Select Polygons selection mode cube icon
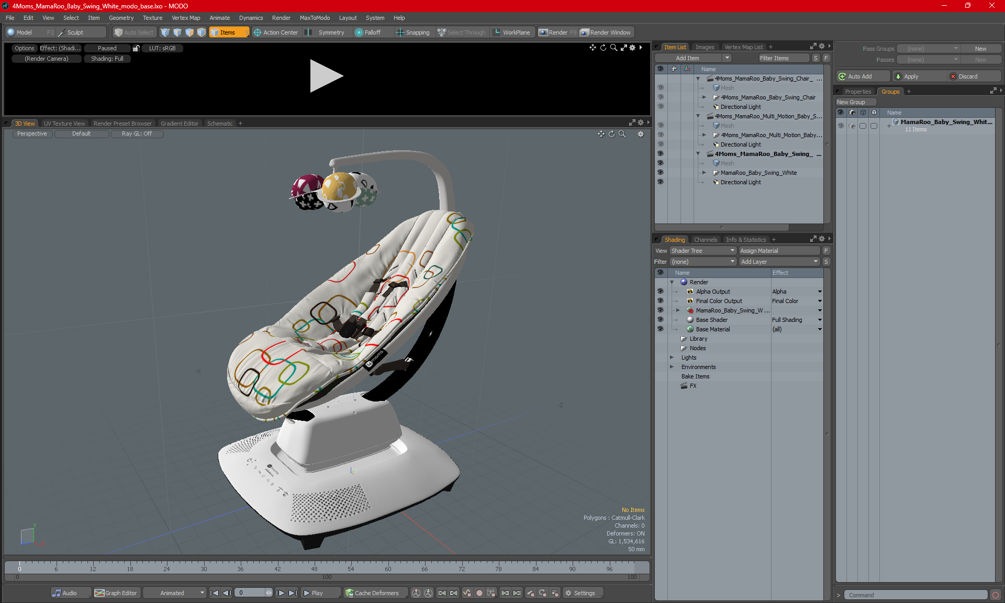This screenshot has height=603, width=1005. point(189,32)
